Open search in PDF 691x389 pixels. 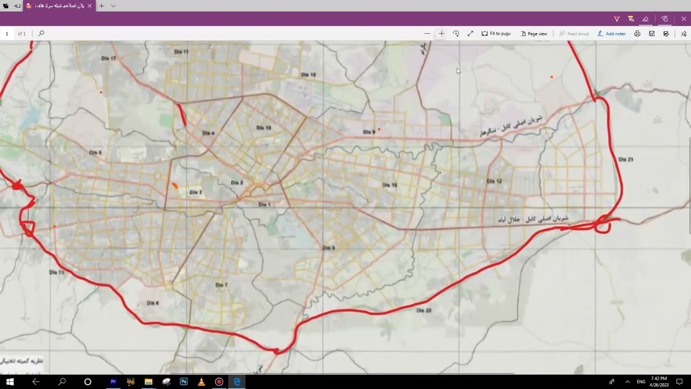[x=41, y=33]
